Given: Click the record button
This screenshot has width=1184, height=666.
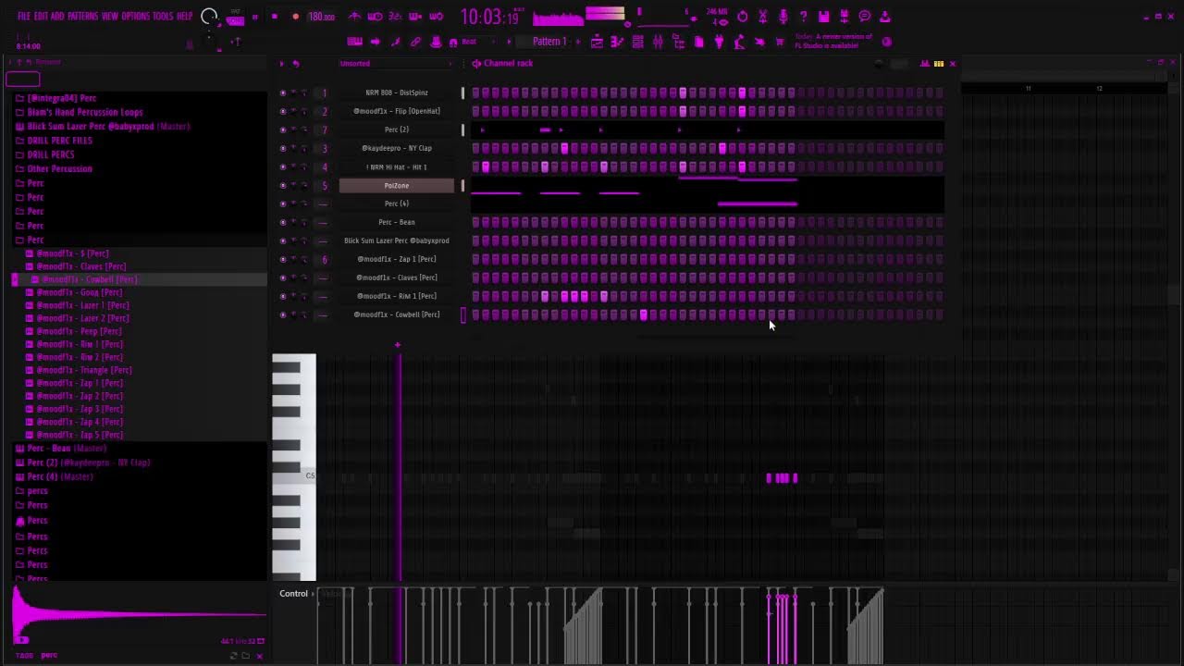Looking at the screenshot, I should click(295, 17).
